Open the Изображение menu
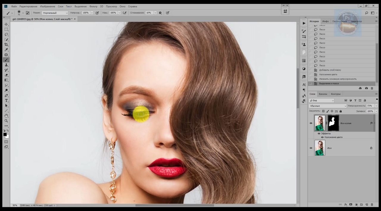The height and width of the screenshot is (211, 381). tap(47, 6)
